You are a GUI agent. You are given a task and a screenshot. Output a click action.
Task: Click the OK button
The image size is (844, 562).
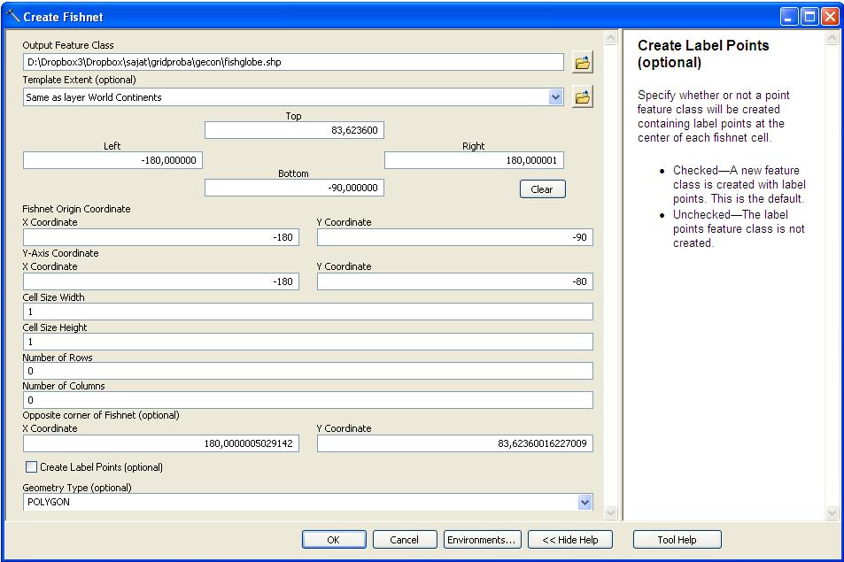click(x=334, y=539)
